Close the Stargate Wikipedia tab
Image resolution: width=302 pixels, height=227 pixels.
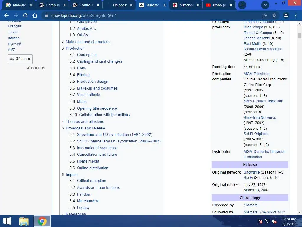[165, 5]
